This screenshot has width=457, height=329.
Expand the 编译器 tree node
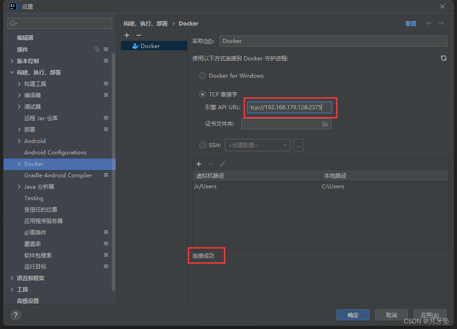tap(19, 95)
